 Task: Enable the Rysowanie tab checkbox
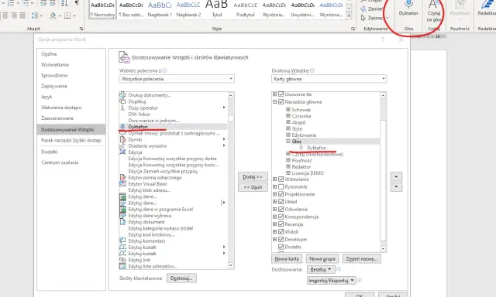[x=281, y=187]
